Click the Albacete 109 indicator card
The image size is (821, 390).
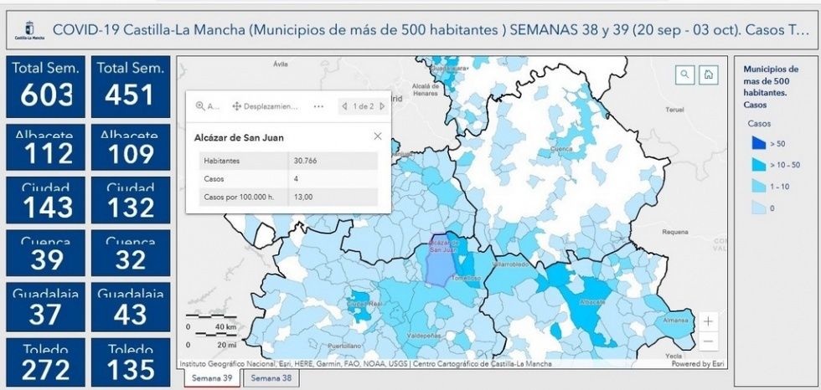(131, 146)
